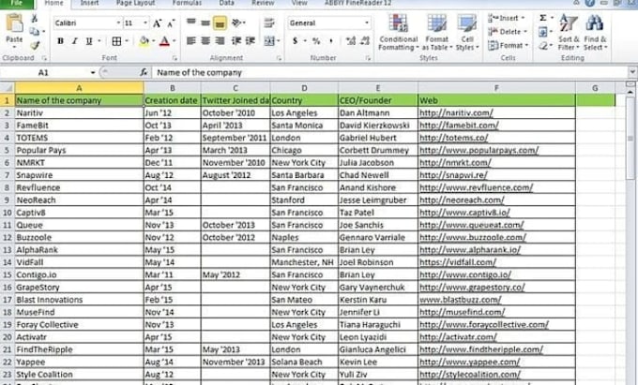Viewport: 638px width, 385px height.
Task: Click the Name Box showing A1
Action: coord(43,73)
